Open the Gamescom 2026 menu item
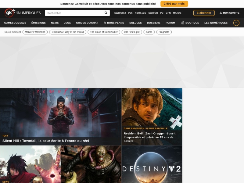 pyautogui.click(x=15, y=23)
